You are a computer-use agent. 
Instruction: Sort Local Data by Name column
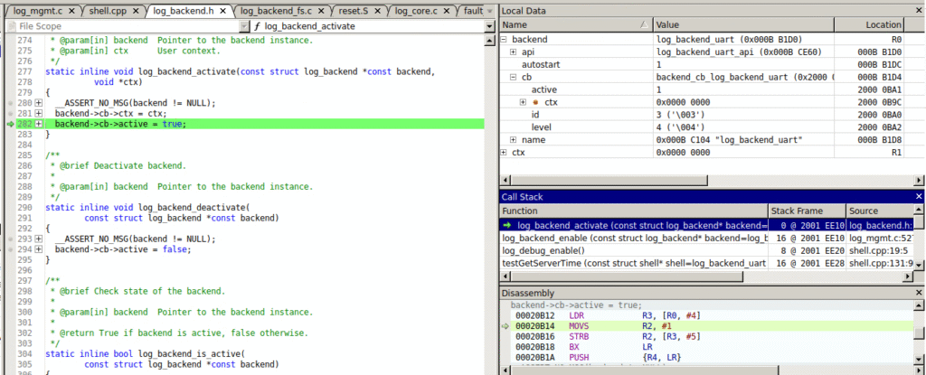coord(576,24)
